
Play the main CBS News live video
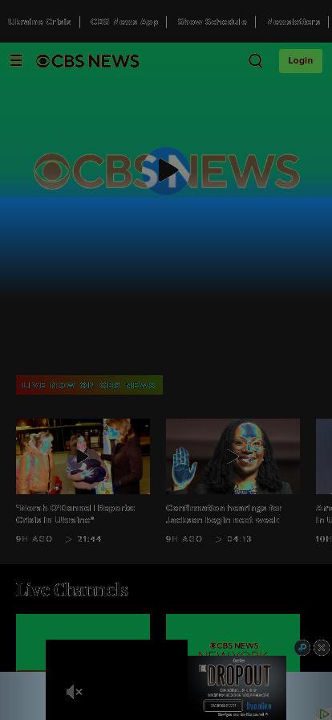[166, 171]
